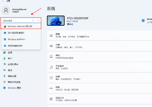The width and height of the screenshot is (152, 107).
Task: Select 病毒和威胁防护 search suggestion
Action: (21, 46)
